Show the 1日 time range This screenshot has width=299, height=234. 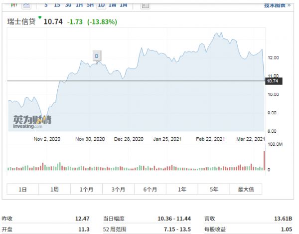click(x=23, y=189)
